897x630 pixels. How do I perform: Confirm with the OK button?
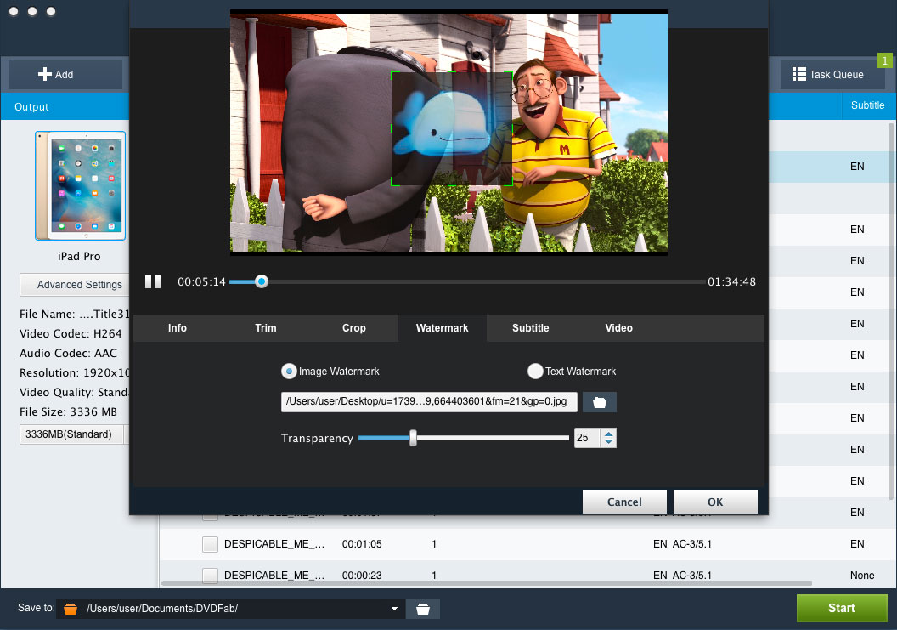[x=715, y=502]
